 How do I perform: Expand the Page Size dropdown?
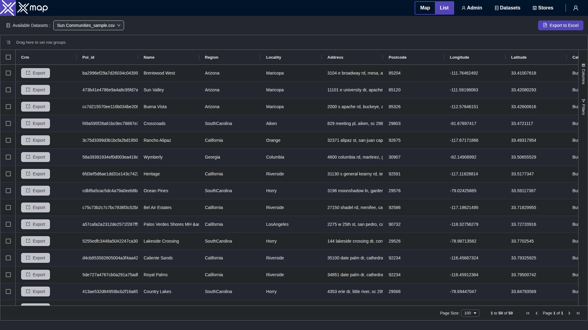click(470, 313)
